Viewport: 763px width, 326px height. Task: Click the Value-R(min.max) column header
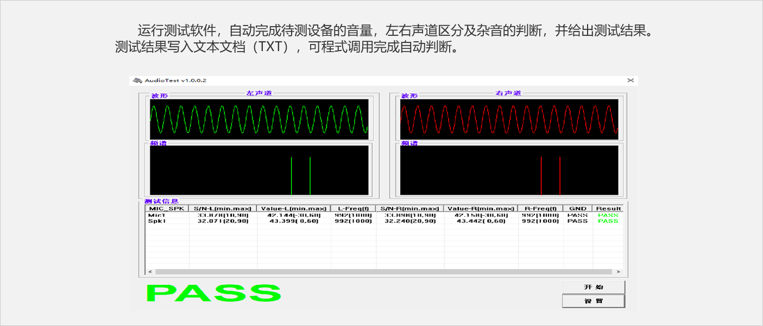pos(481,209)
